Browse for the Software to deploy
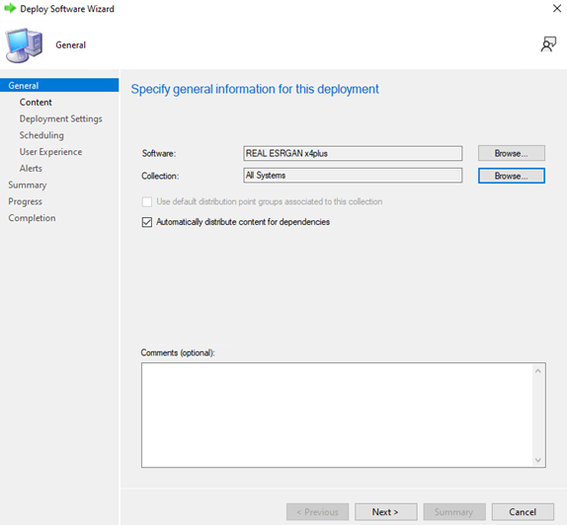567x525 pixels. coord(512,153)
